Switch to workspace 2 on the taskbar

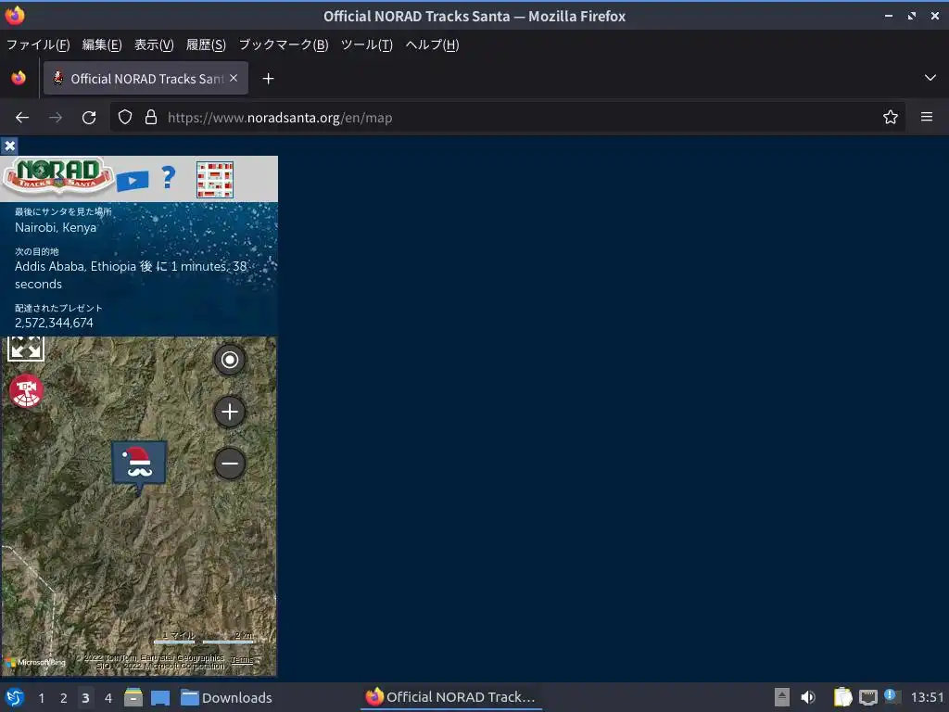coord(64,698)
